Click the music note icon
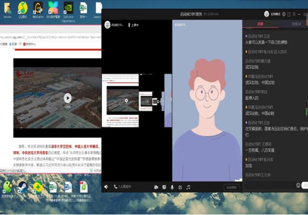The width and height of the screenshot is (308, 215). [188, 187]
